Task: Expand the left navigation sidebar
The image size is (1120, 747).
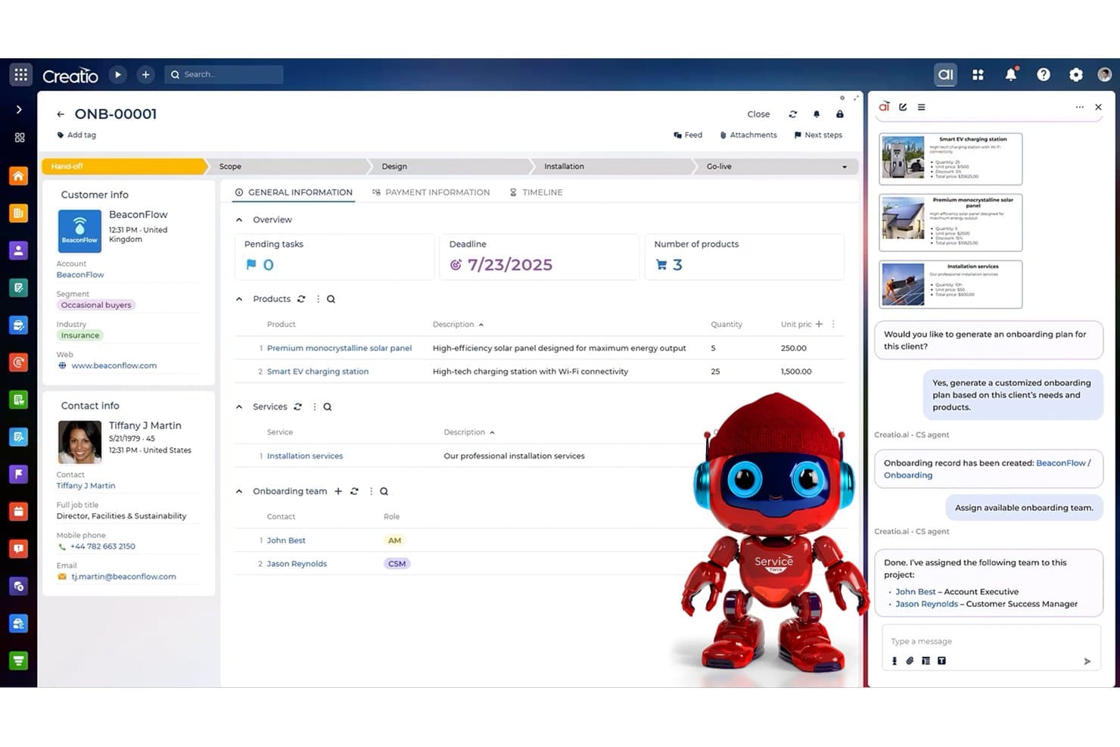Action: click(19, 110)
